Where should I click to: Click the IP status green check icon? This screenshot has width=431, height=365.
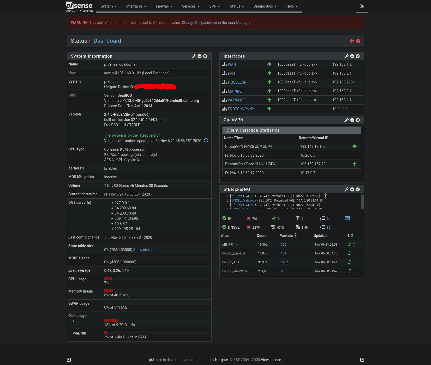pos(224,218)
